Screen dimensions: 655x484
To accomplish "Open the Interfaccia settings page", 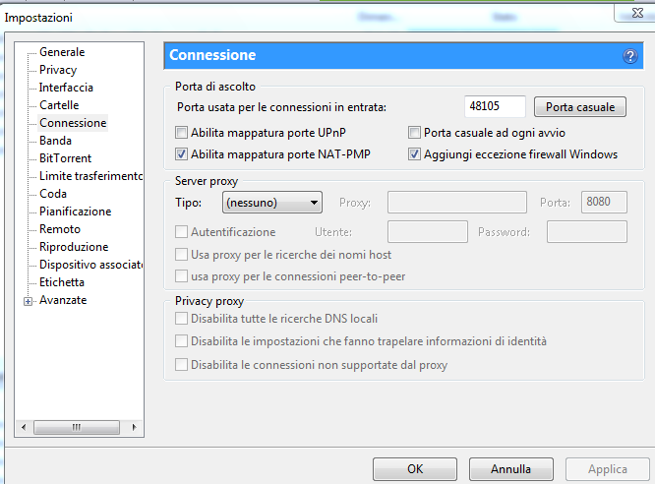I will (x=66, y=88).
